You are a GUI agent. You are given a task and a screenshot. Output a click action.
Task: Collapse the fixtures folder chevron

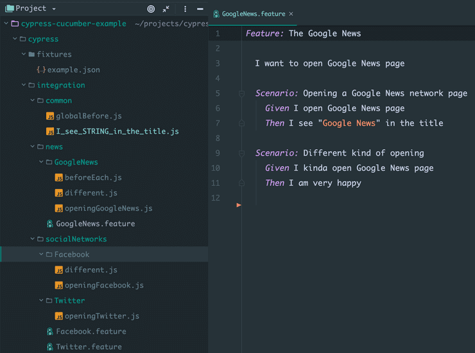tap(24, 54)
